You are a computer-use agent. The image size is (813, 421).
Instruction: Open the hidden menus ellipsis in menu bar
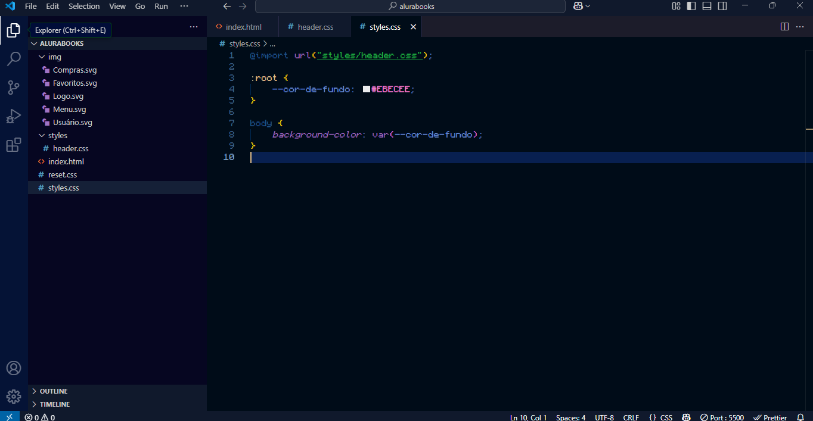[184, 6]
